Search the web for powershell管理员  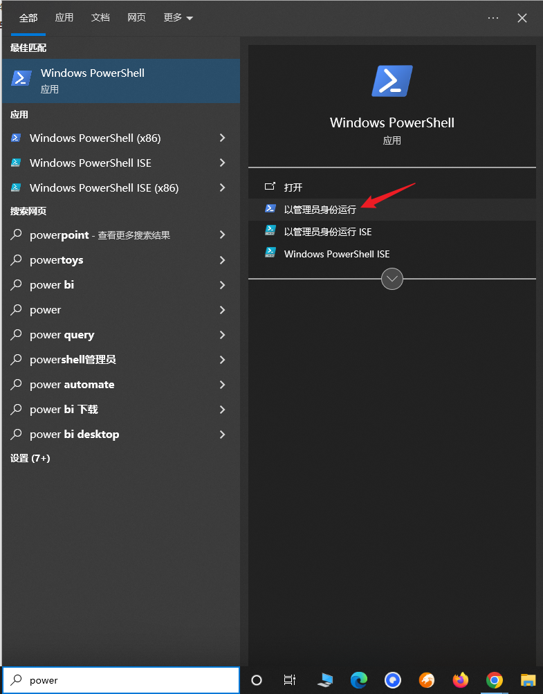[x=121, y=359]
